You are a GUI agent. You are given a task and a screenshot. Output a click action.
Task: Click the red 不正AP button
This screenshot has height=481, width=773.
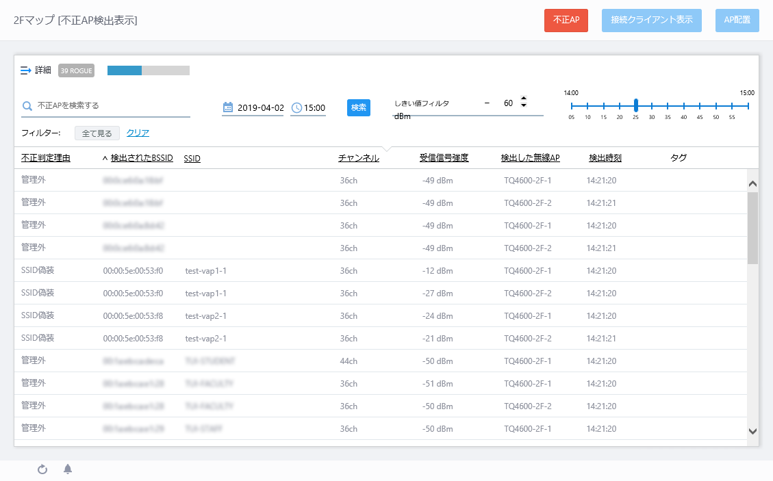[566, 21]
